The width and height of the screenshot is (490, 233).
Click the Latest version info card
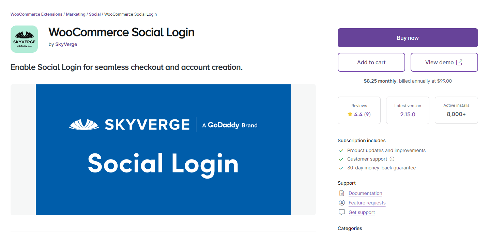408,110
